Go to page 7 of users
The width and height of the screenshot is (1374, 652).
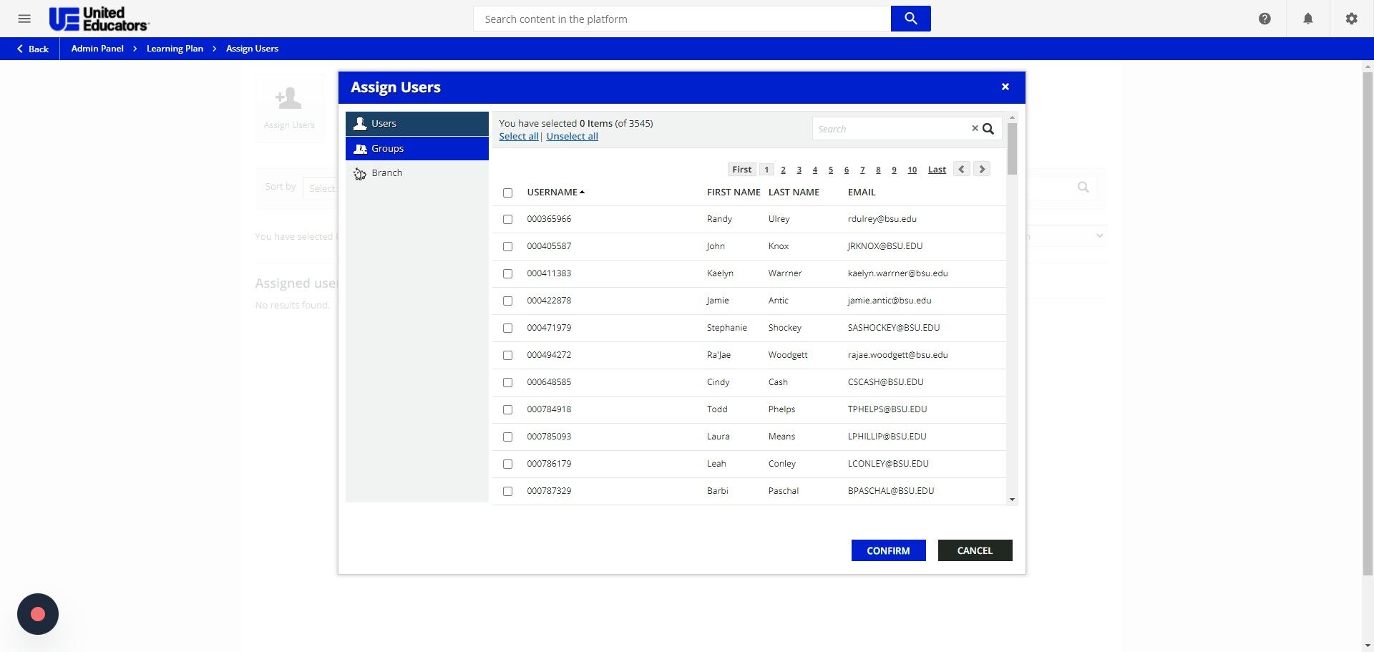tap(862, 170)
